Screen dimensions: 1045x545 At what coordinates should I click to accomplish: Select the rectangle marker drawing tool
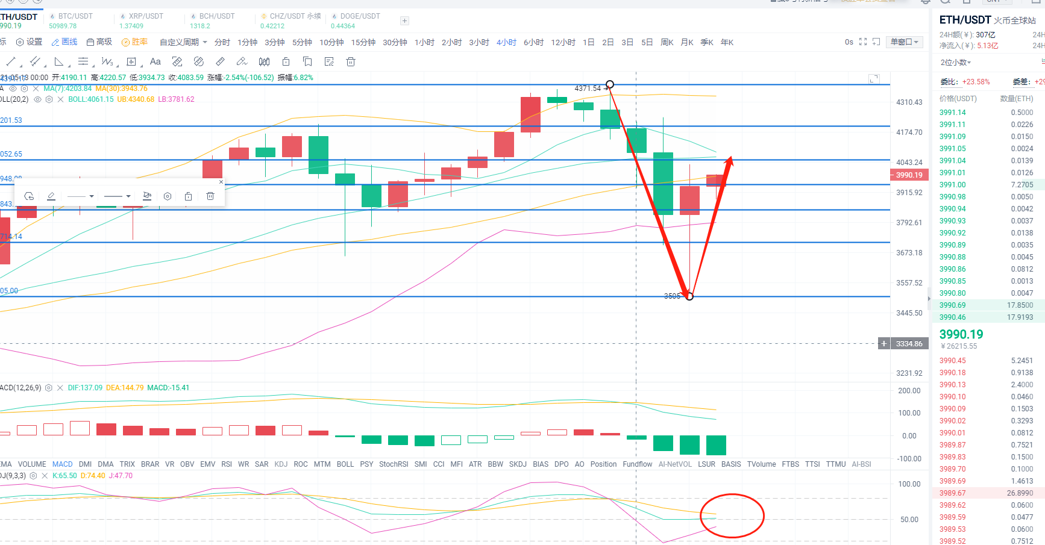(131, 61)
